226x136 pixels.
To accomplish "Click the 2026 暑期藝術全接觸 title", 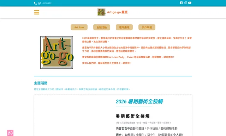I will point(139,101).
